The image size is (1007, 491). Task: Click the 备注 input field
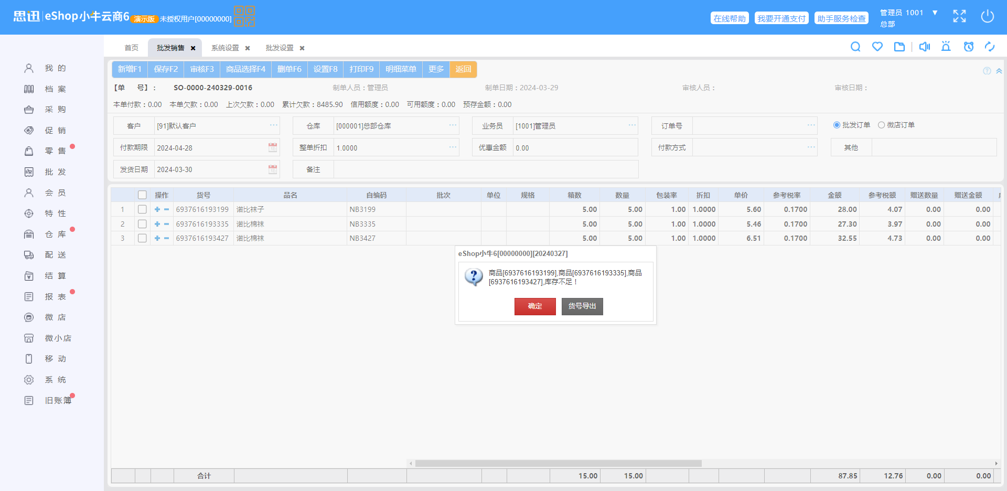coord(486,169)
